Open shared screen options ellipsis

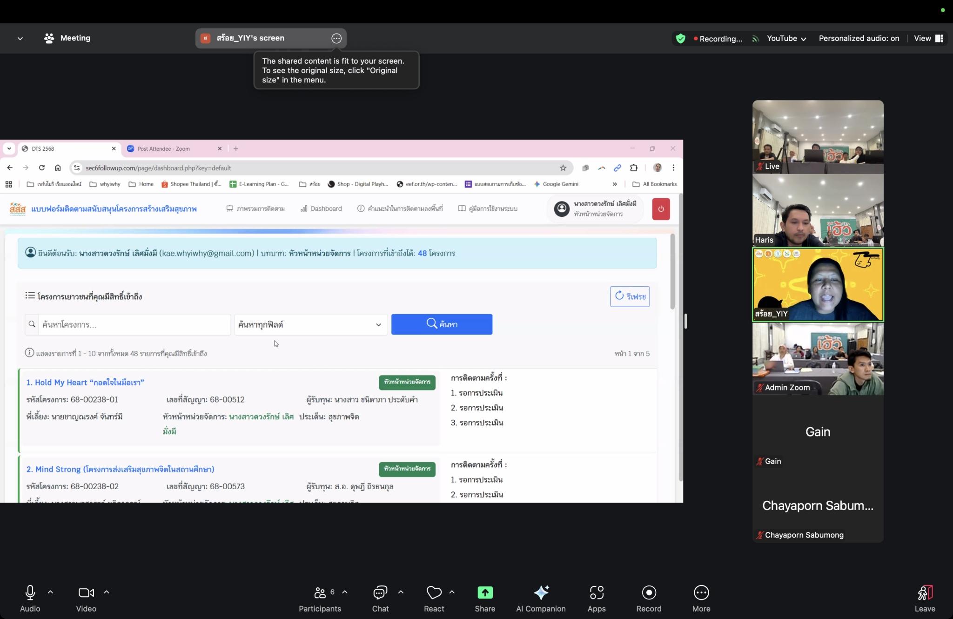coord(336,39)
